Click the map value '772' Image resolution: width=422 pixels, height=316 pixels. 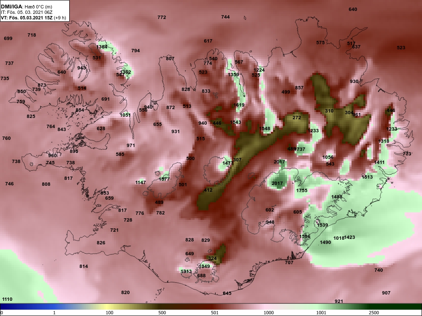coord(162,17)
